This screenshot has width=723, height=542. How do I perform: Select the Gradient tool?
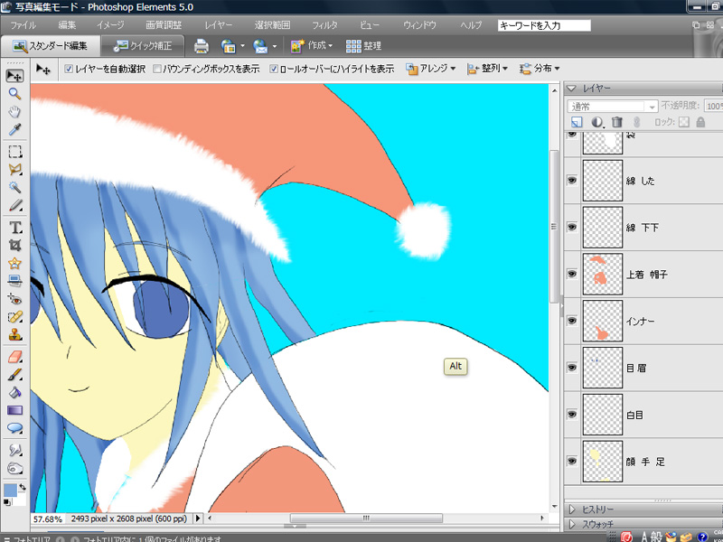pyautogui.click(x=14, y=411)
